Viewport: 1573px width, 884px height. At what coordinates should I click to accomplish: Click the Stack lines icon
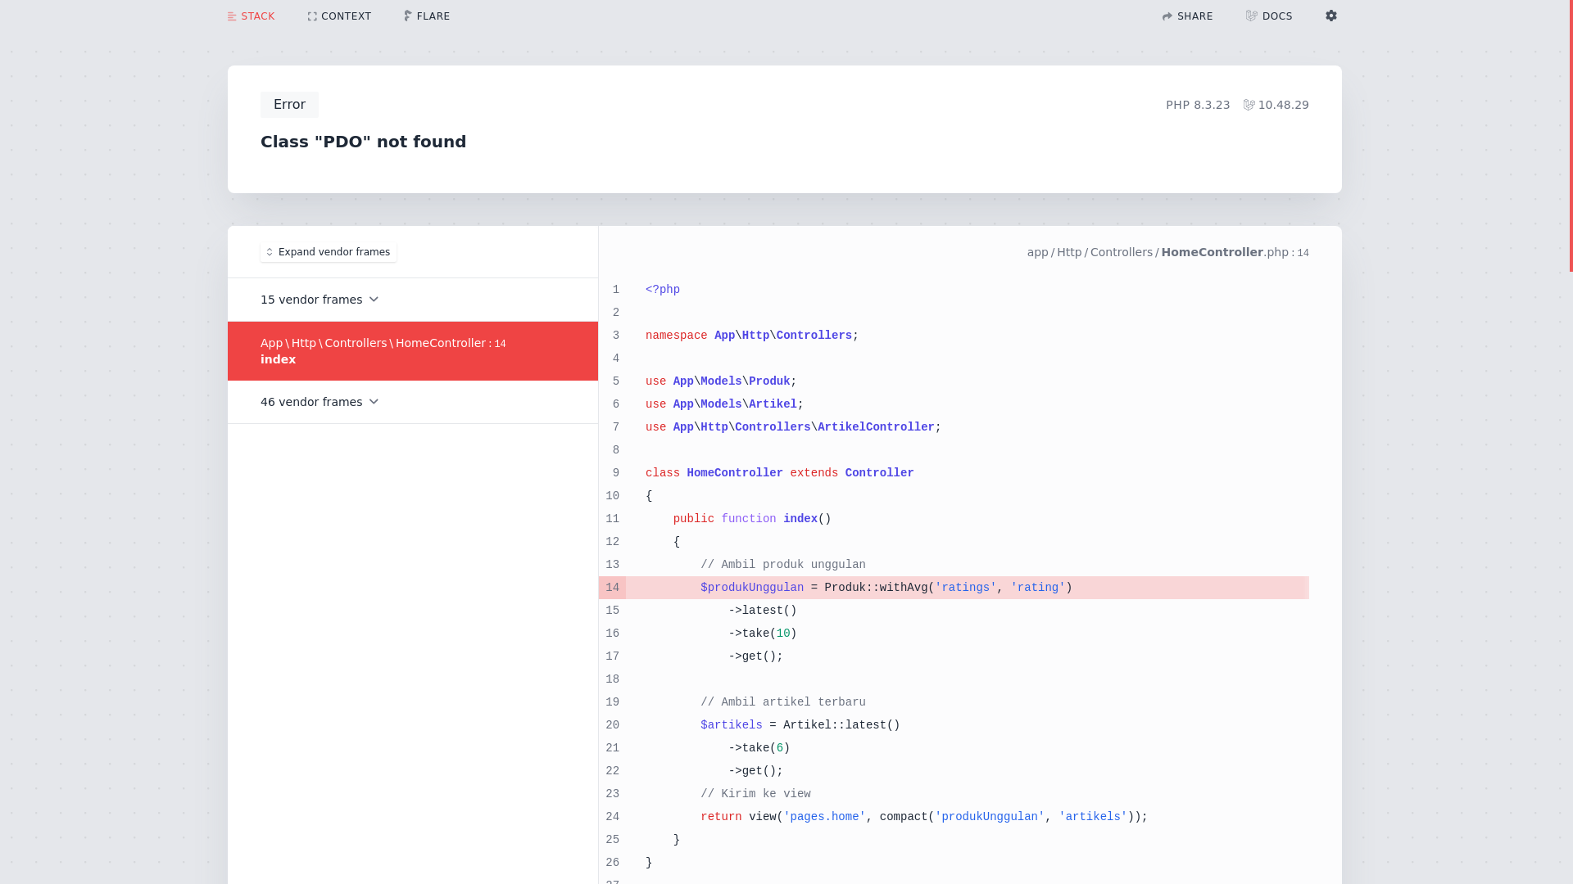click(x=232, y=16)
